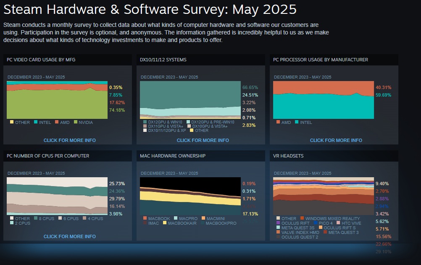Click the OCULUS RIFT S legend swatch

(320, 227)
